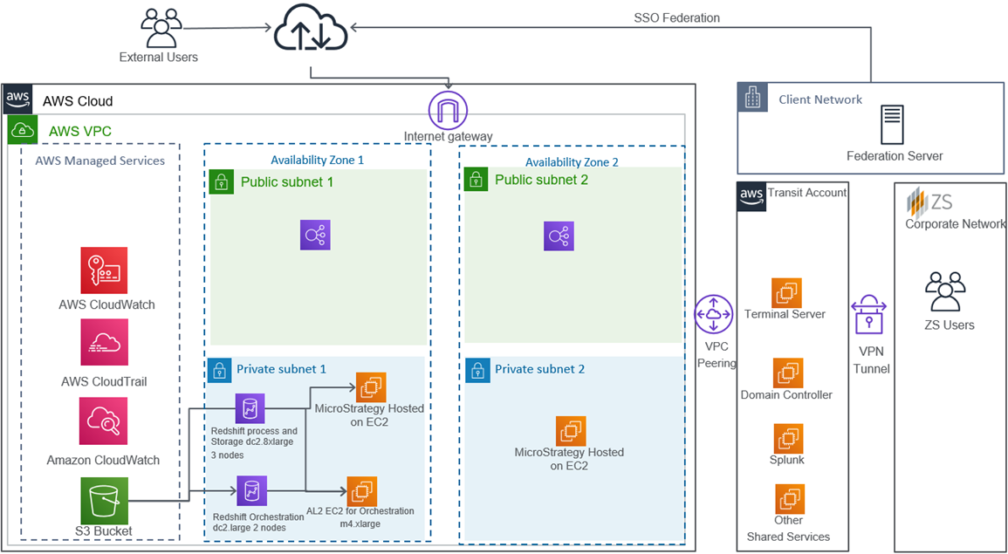Click the Internet gateway icon
Screen dimensions: 1008x554
448,110
